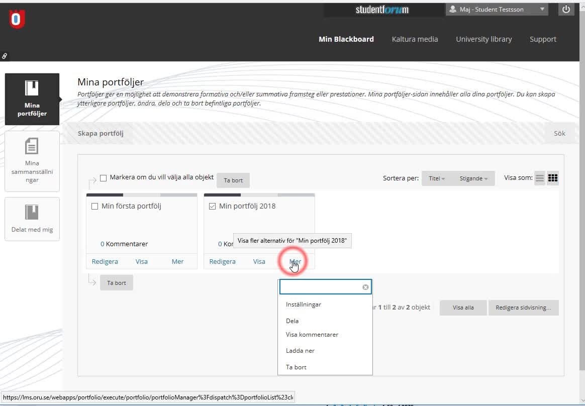Click the Visa alla button
Screen dimensions: 585x406
(463, 308)
